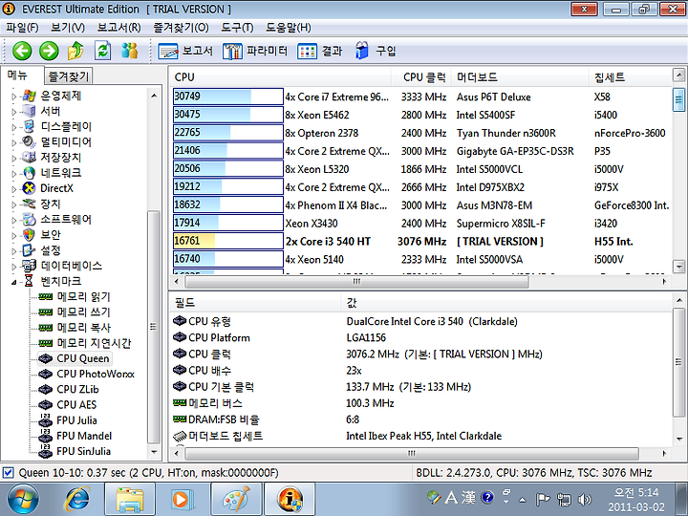Viewport: 688px width, 516px height.
Task: Click the Users (two people) toolbar icon
Action: pos(129,51)
